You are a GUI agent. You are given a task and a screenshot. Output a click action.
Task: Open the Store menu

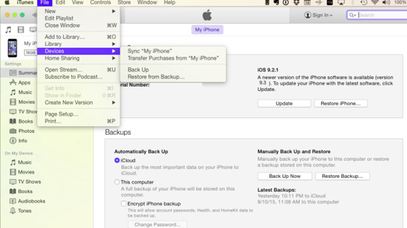pos(124,3)
